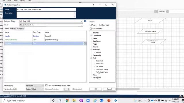Click the handle value cell [handle]
The height and width of the screenshot is (103, 184).
[66, 36]
